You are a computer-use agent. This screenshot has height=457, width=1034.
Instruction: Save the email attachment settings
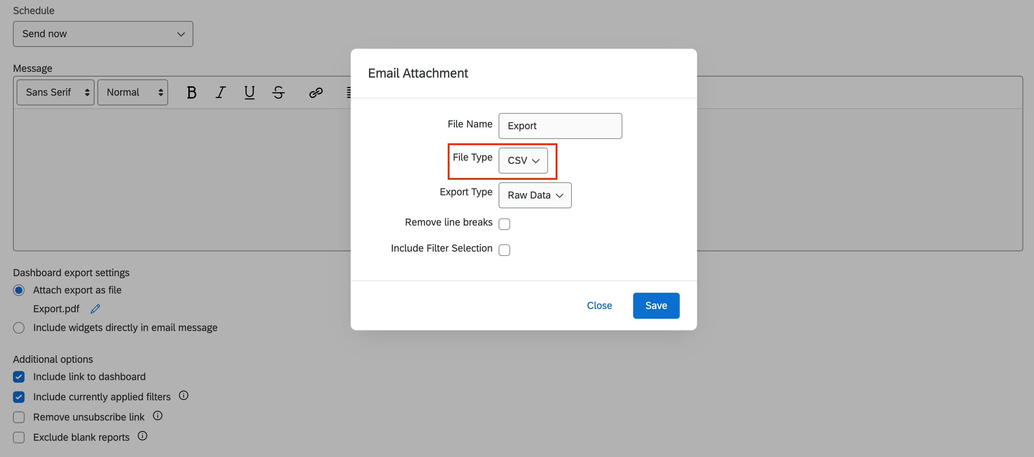656,306
